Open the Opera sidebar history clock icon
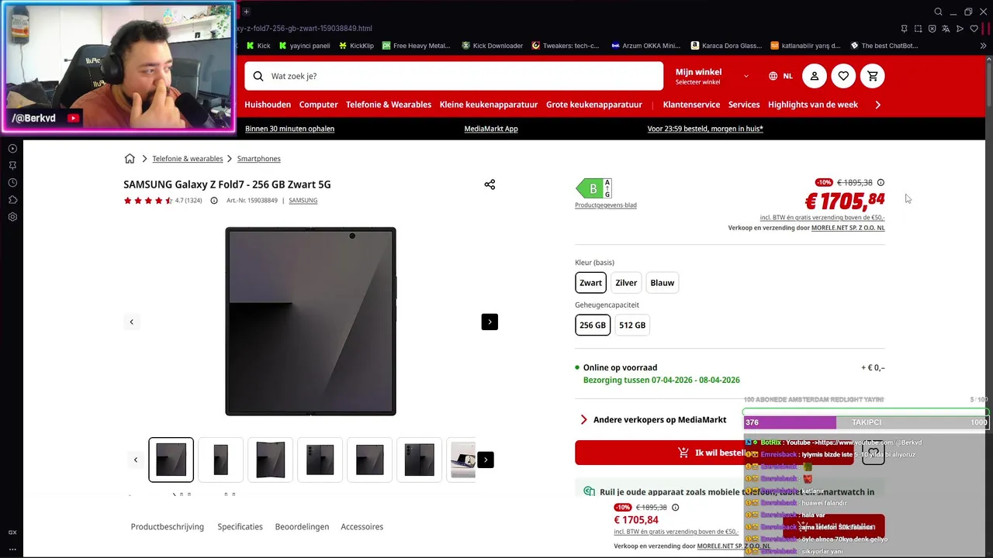The height and width of the screenshot is (558, 993). coord(12,183)
